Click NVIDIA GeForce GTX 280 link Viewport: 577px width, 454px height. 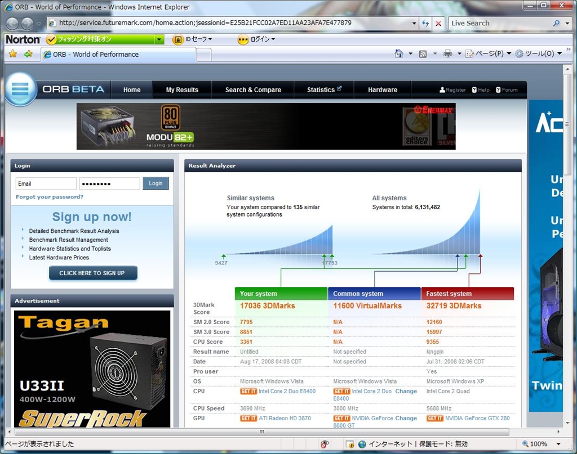coord(477,418)
